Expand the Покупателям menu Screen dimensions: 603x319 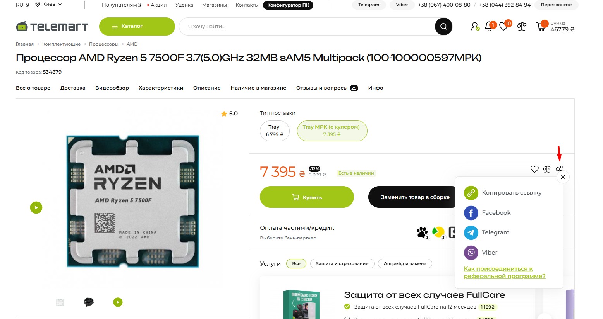tap(122, 5)
